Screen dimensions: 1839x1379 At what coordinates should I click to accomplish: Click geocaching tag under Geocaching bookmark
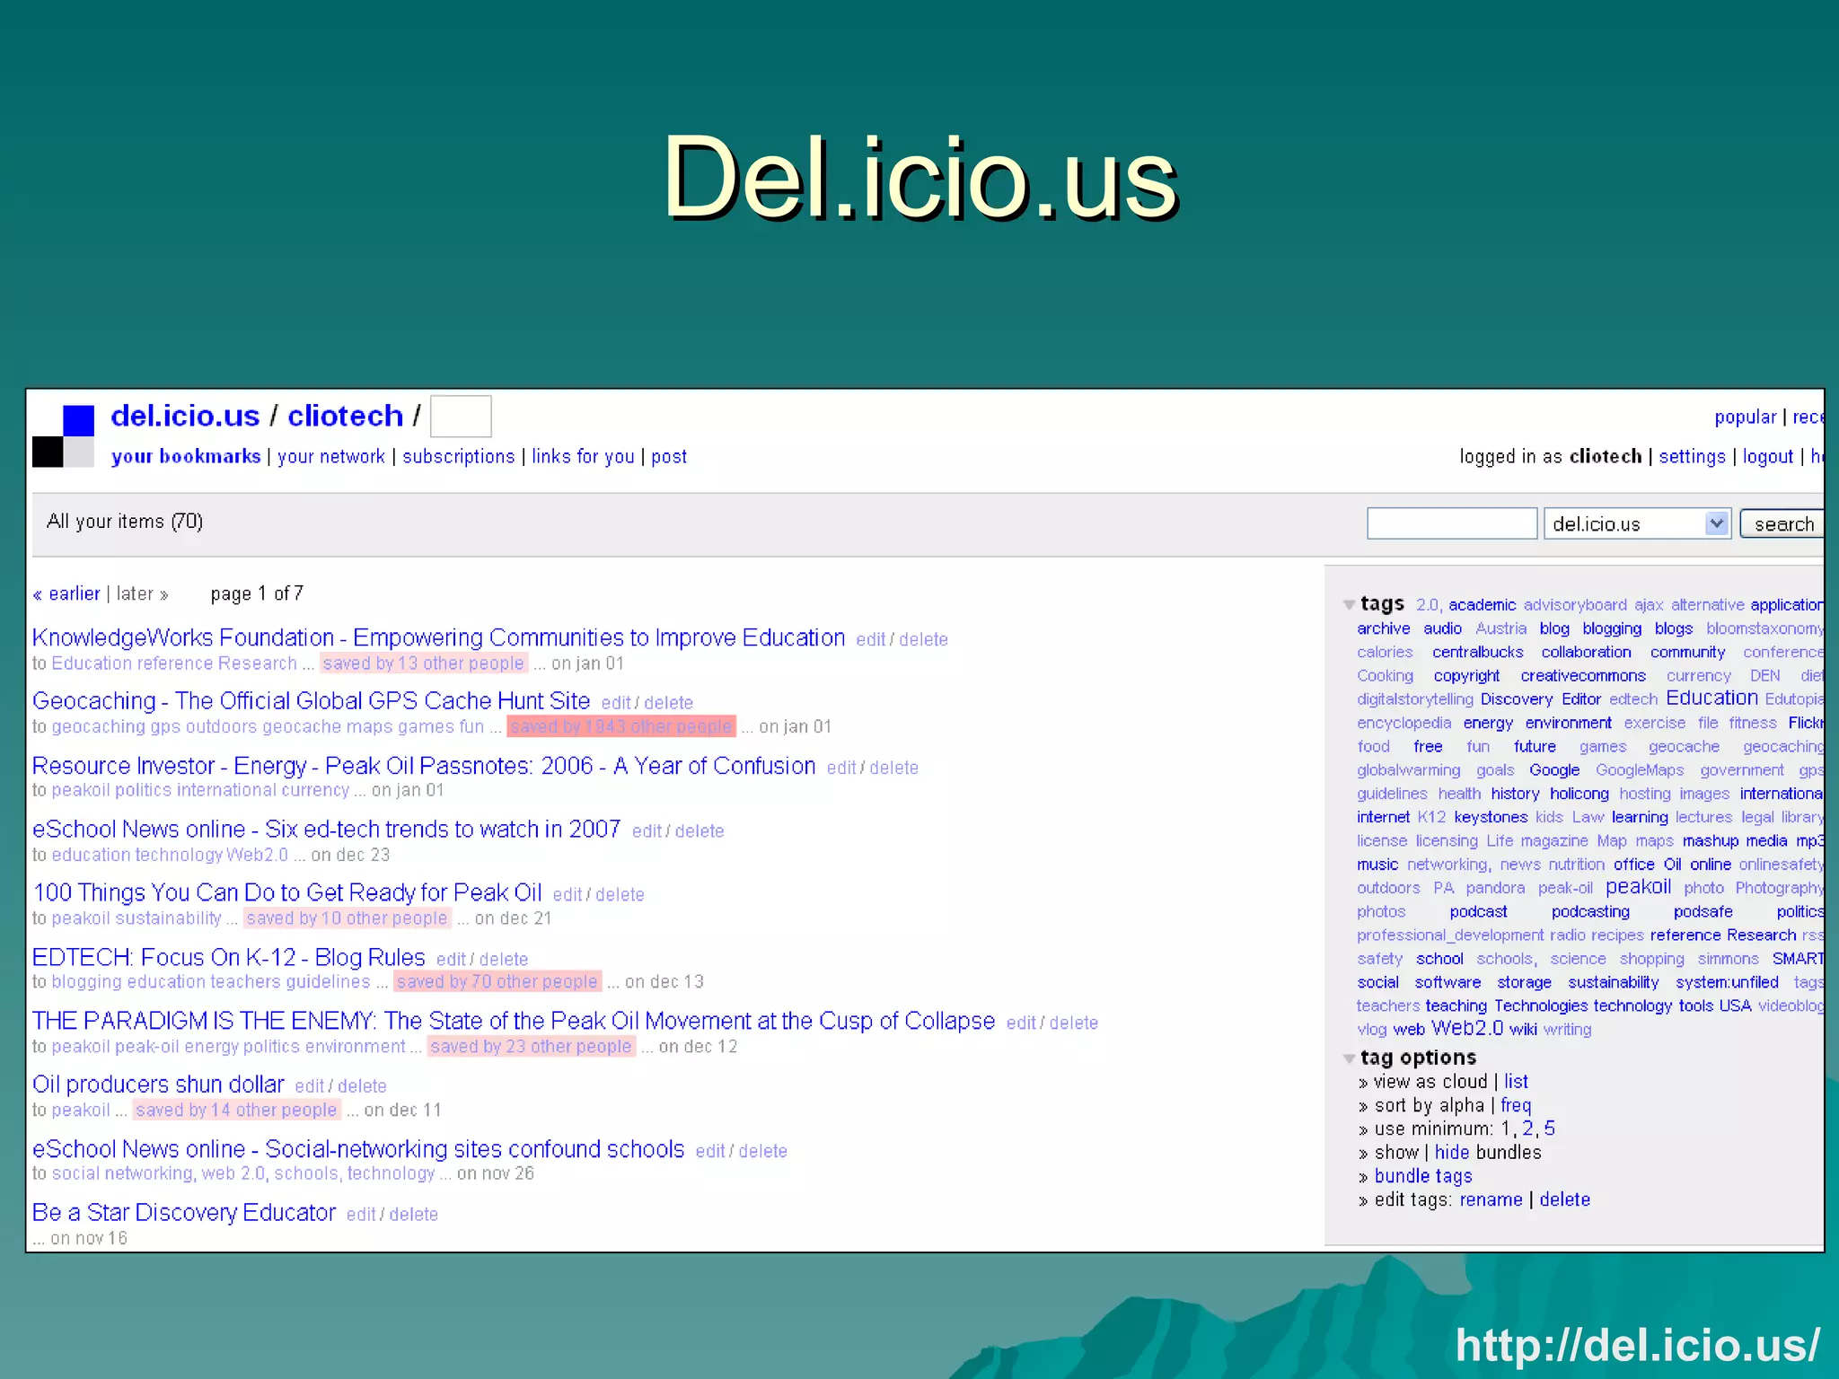click(99, 726)
